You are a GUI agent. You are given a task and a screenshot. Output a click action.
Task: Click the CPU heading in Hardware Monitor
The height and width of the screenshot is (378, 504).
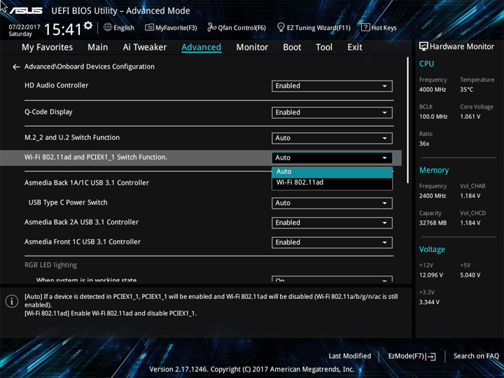pyautogui.click(x=426, y=64)
